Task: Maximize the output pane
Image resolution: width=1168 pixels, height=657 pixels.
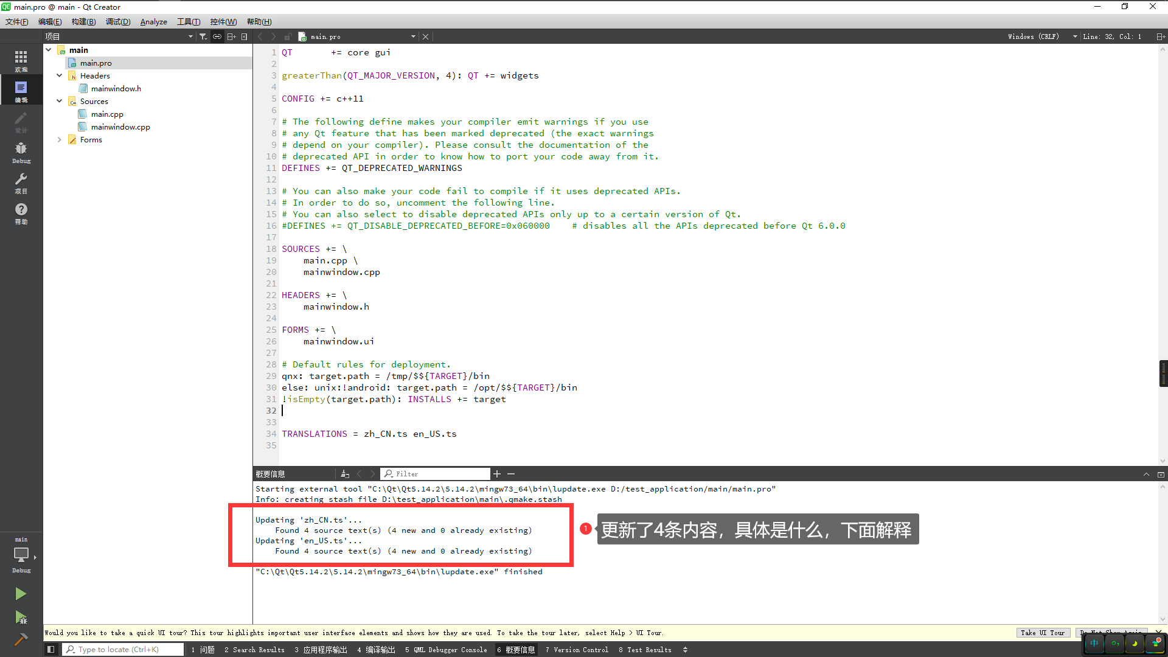Action: click(x=1161, y=474)
